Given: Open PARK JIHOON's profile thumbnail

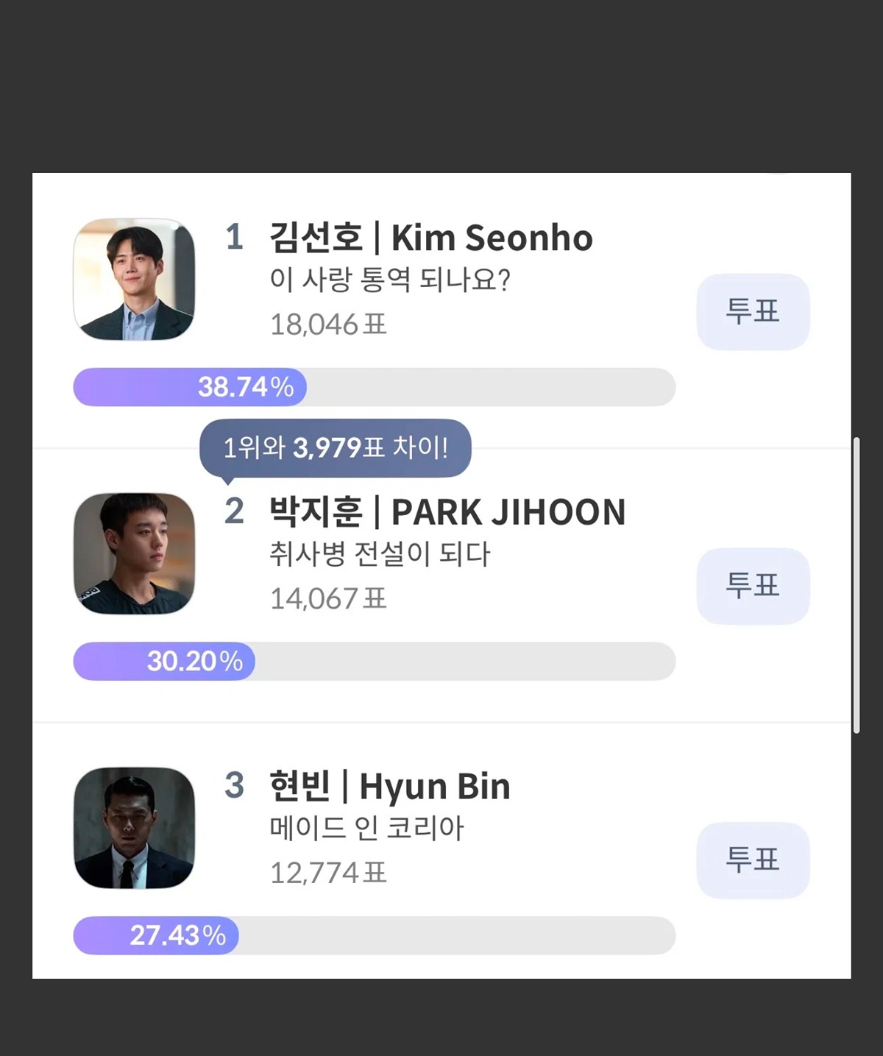Looking at the screenshot, I should pyautogui.click(x=134, y=553).
